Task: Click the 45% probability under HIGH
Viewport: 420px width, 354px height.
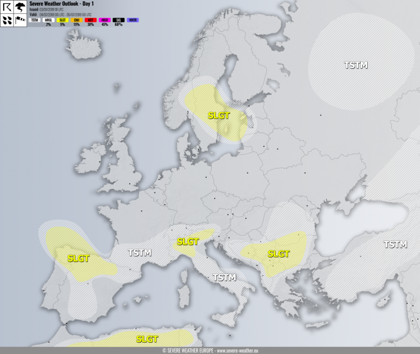Action: tap(105, 24)
